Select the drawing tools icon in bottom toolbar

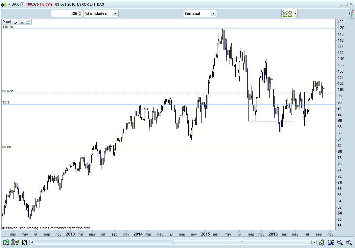click(x=6, y=242)
